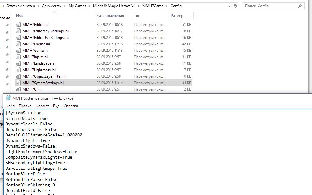The width and height of the screenshot is (312, 195).
Task: Click the MotionBlur=False line
Action: tap(25, 174)
